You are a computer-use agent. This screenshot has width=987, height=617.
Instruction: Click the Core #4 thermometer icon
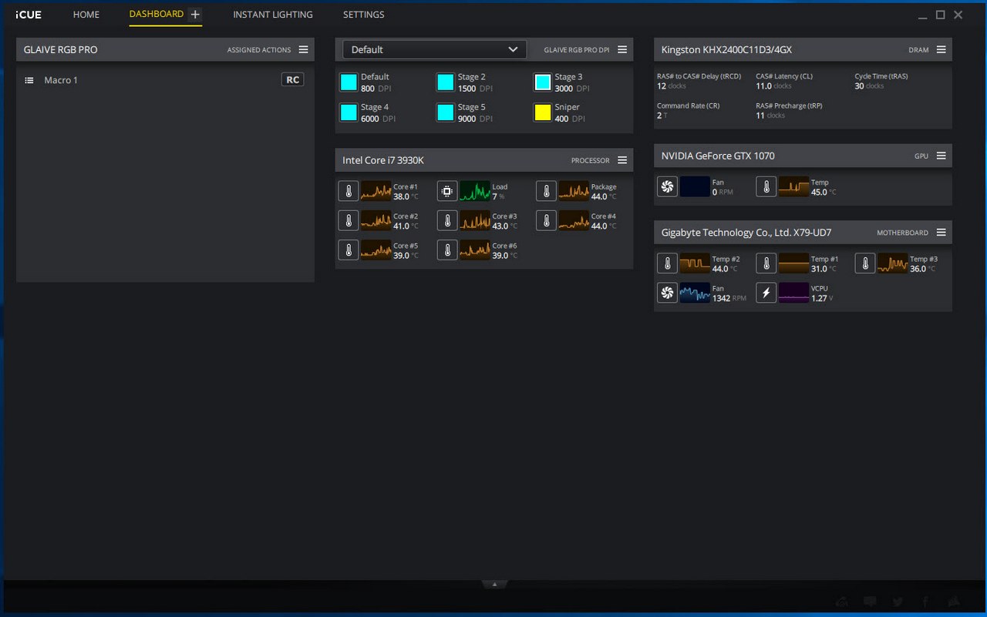pyautogui.click(x=546, y=221)
